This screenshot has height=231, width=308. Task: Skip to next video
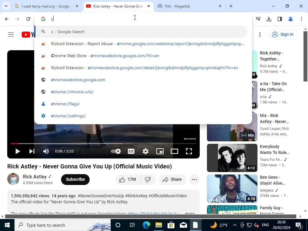pyautogui.click(x=32, y=151)
